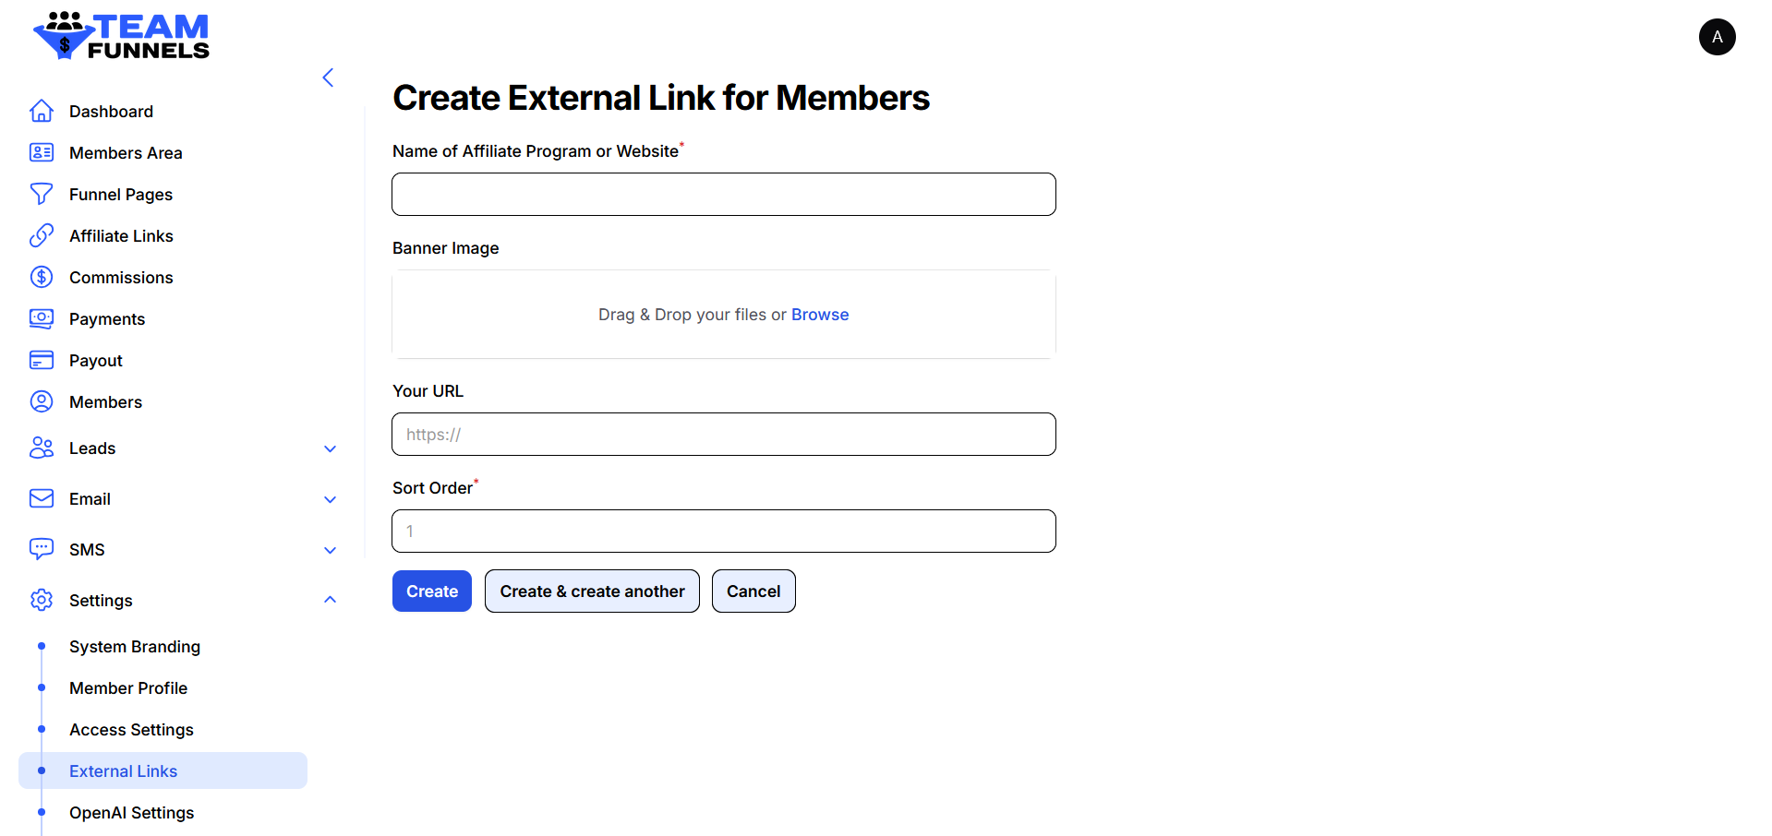Image resolution: width=1772 pixels, height=836 pixels.
Task: Click the Members Area ID card icon
Action: point(42,152)
